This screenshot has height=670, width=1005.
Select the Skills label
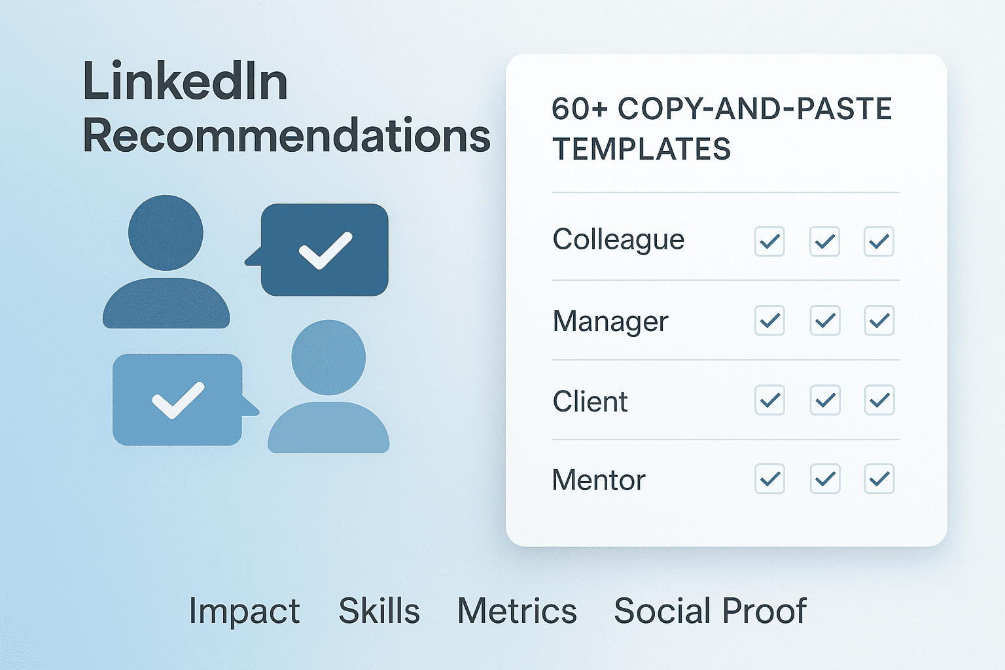pyautogui.click(x=379, y=611)
